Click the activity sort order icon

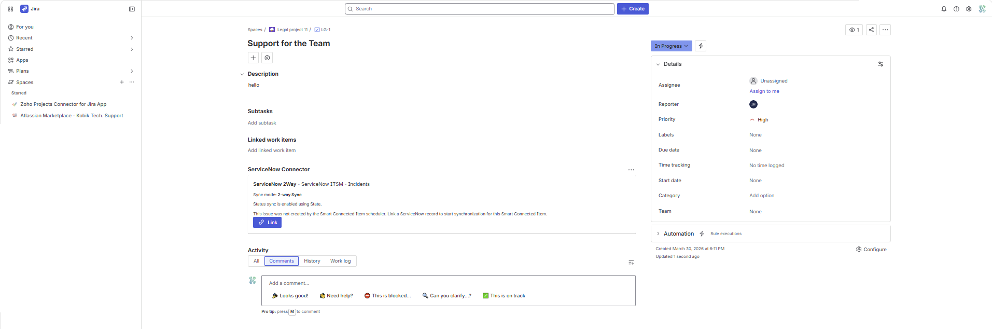click(631, 262)
